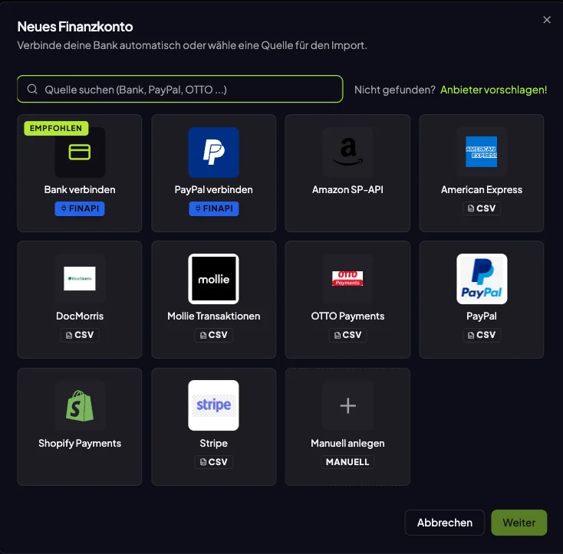Screen dimensions: 563x554
Task: Select the Shopify Payments bag icon
Action: [x=80, y=405]
